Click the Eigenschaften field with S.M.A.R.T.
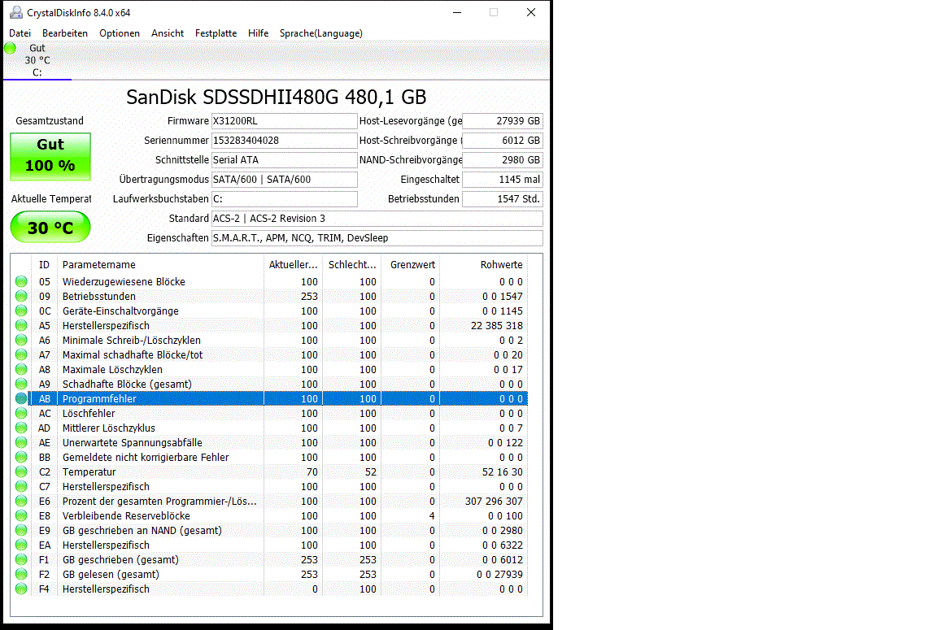Screen dimensions: 937x630 377,237
